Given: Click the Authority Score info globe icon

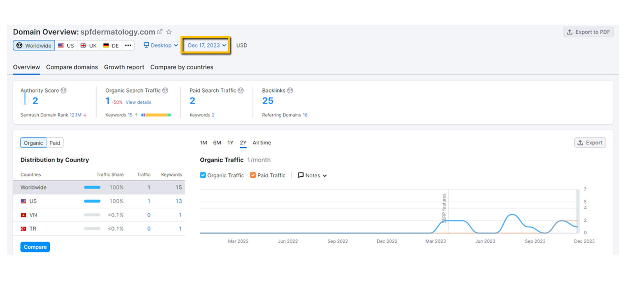Looking at the screenshot, I should point(63,91).
